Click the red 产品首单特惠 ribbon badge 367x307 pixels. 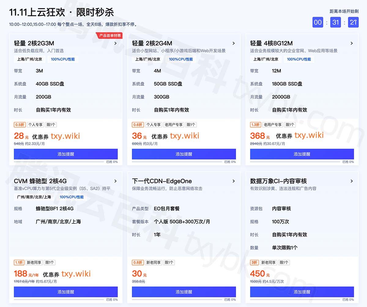(109, 35)
